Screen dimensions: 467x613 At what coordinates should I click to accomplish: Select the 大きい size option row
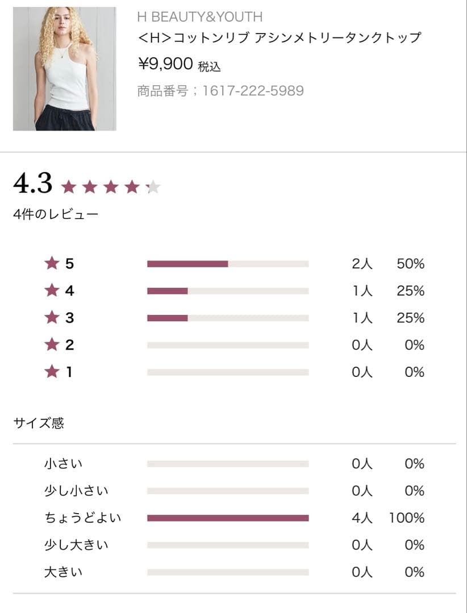62,572
